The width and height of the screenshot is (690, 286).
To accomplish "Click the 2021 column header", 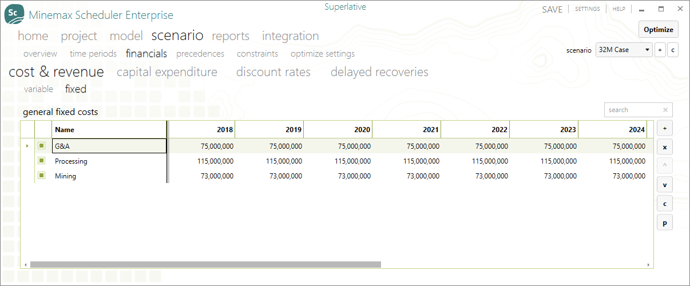I will tap(407, 130).
